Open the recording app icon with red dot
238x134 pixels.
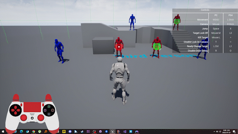94,131
